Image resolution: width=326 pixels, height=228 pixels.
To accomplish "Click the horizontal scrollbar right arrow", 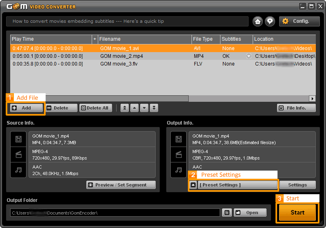I will pyautogui.click(x=312, y=99).
